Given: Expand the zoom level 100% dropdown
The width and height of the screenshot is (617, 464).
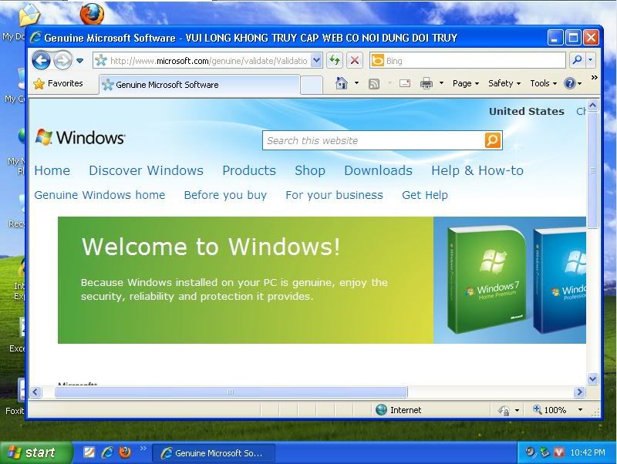Looking at the screenshot, I should pyautogui.click(x=580, y=410).
